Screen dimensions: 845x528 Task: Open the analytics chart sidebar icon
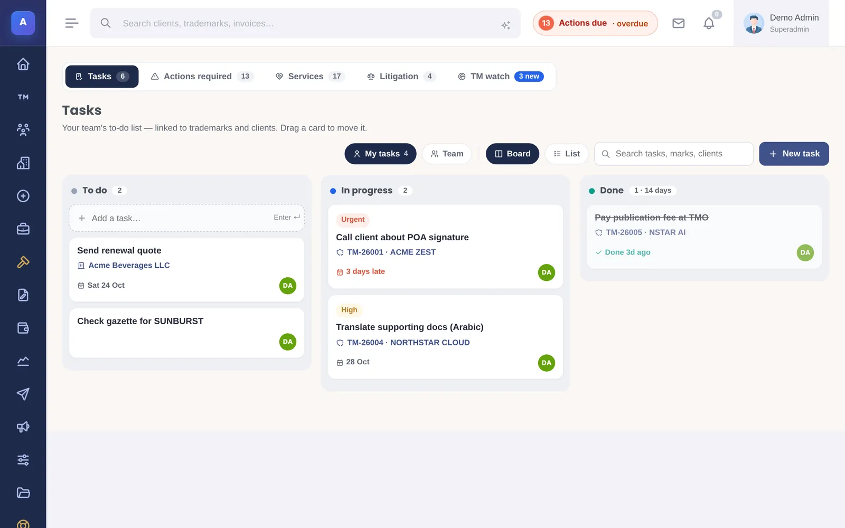(23, 361)
